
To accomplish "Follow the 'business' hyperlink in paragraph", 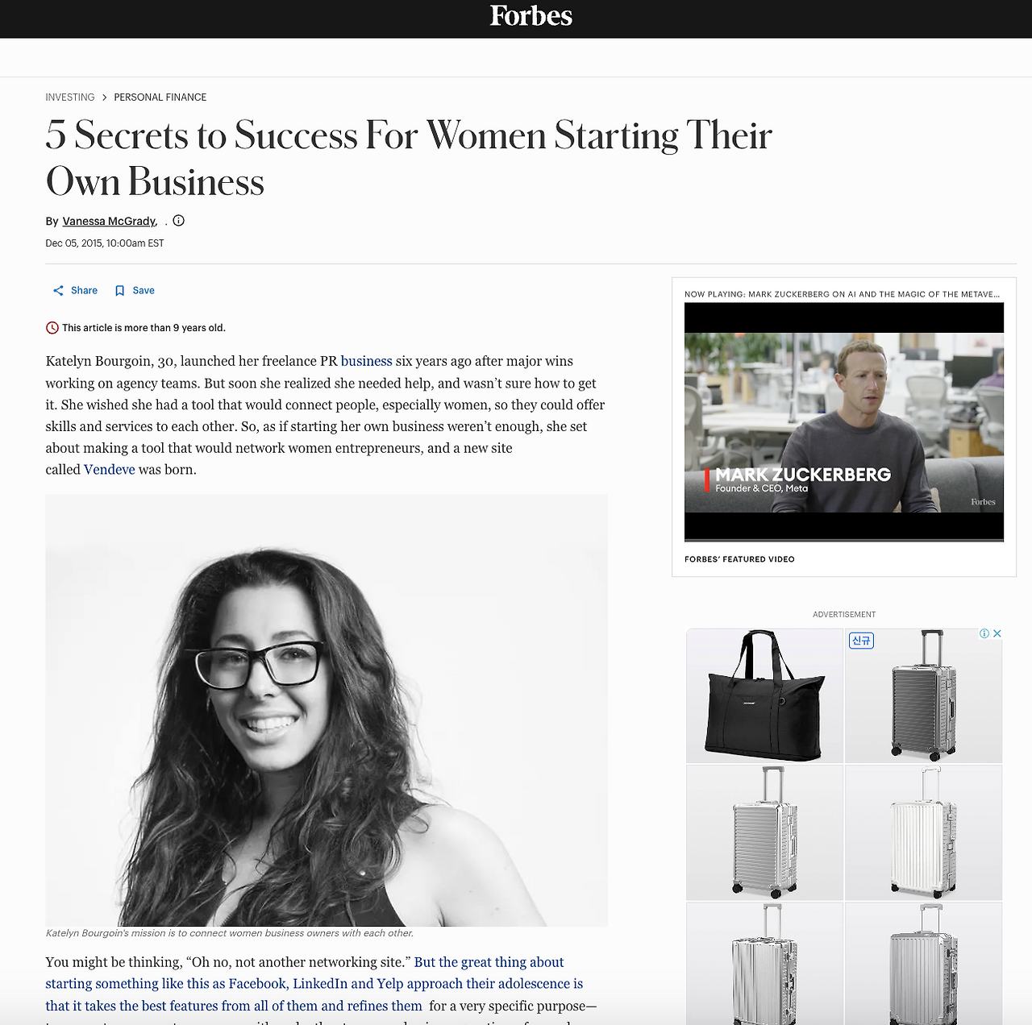I will click(366, 361).
